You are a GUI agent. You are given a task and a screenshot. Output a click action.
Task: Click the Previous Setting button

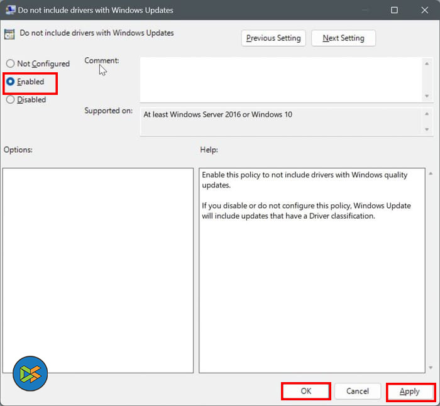pos(273,38)
